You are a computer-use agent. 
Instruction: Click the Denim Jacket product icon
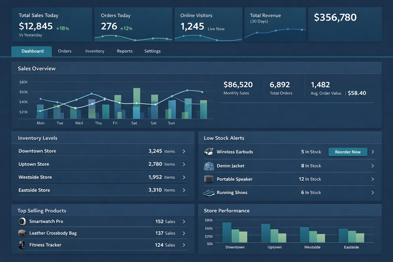pos(209,166)
